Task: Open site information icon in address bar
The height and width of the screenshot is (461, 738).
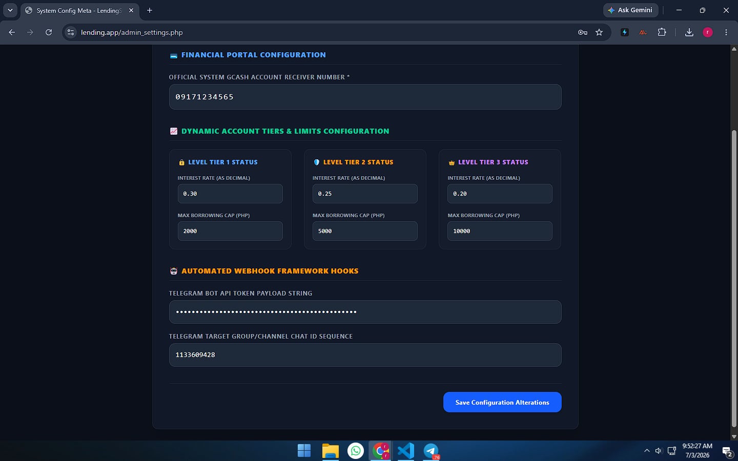Action: [71, 32]
